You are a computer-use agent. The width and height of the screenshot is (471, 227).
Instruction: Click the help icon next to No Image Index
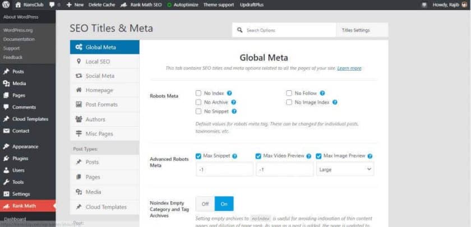point(335,102)
